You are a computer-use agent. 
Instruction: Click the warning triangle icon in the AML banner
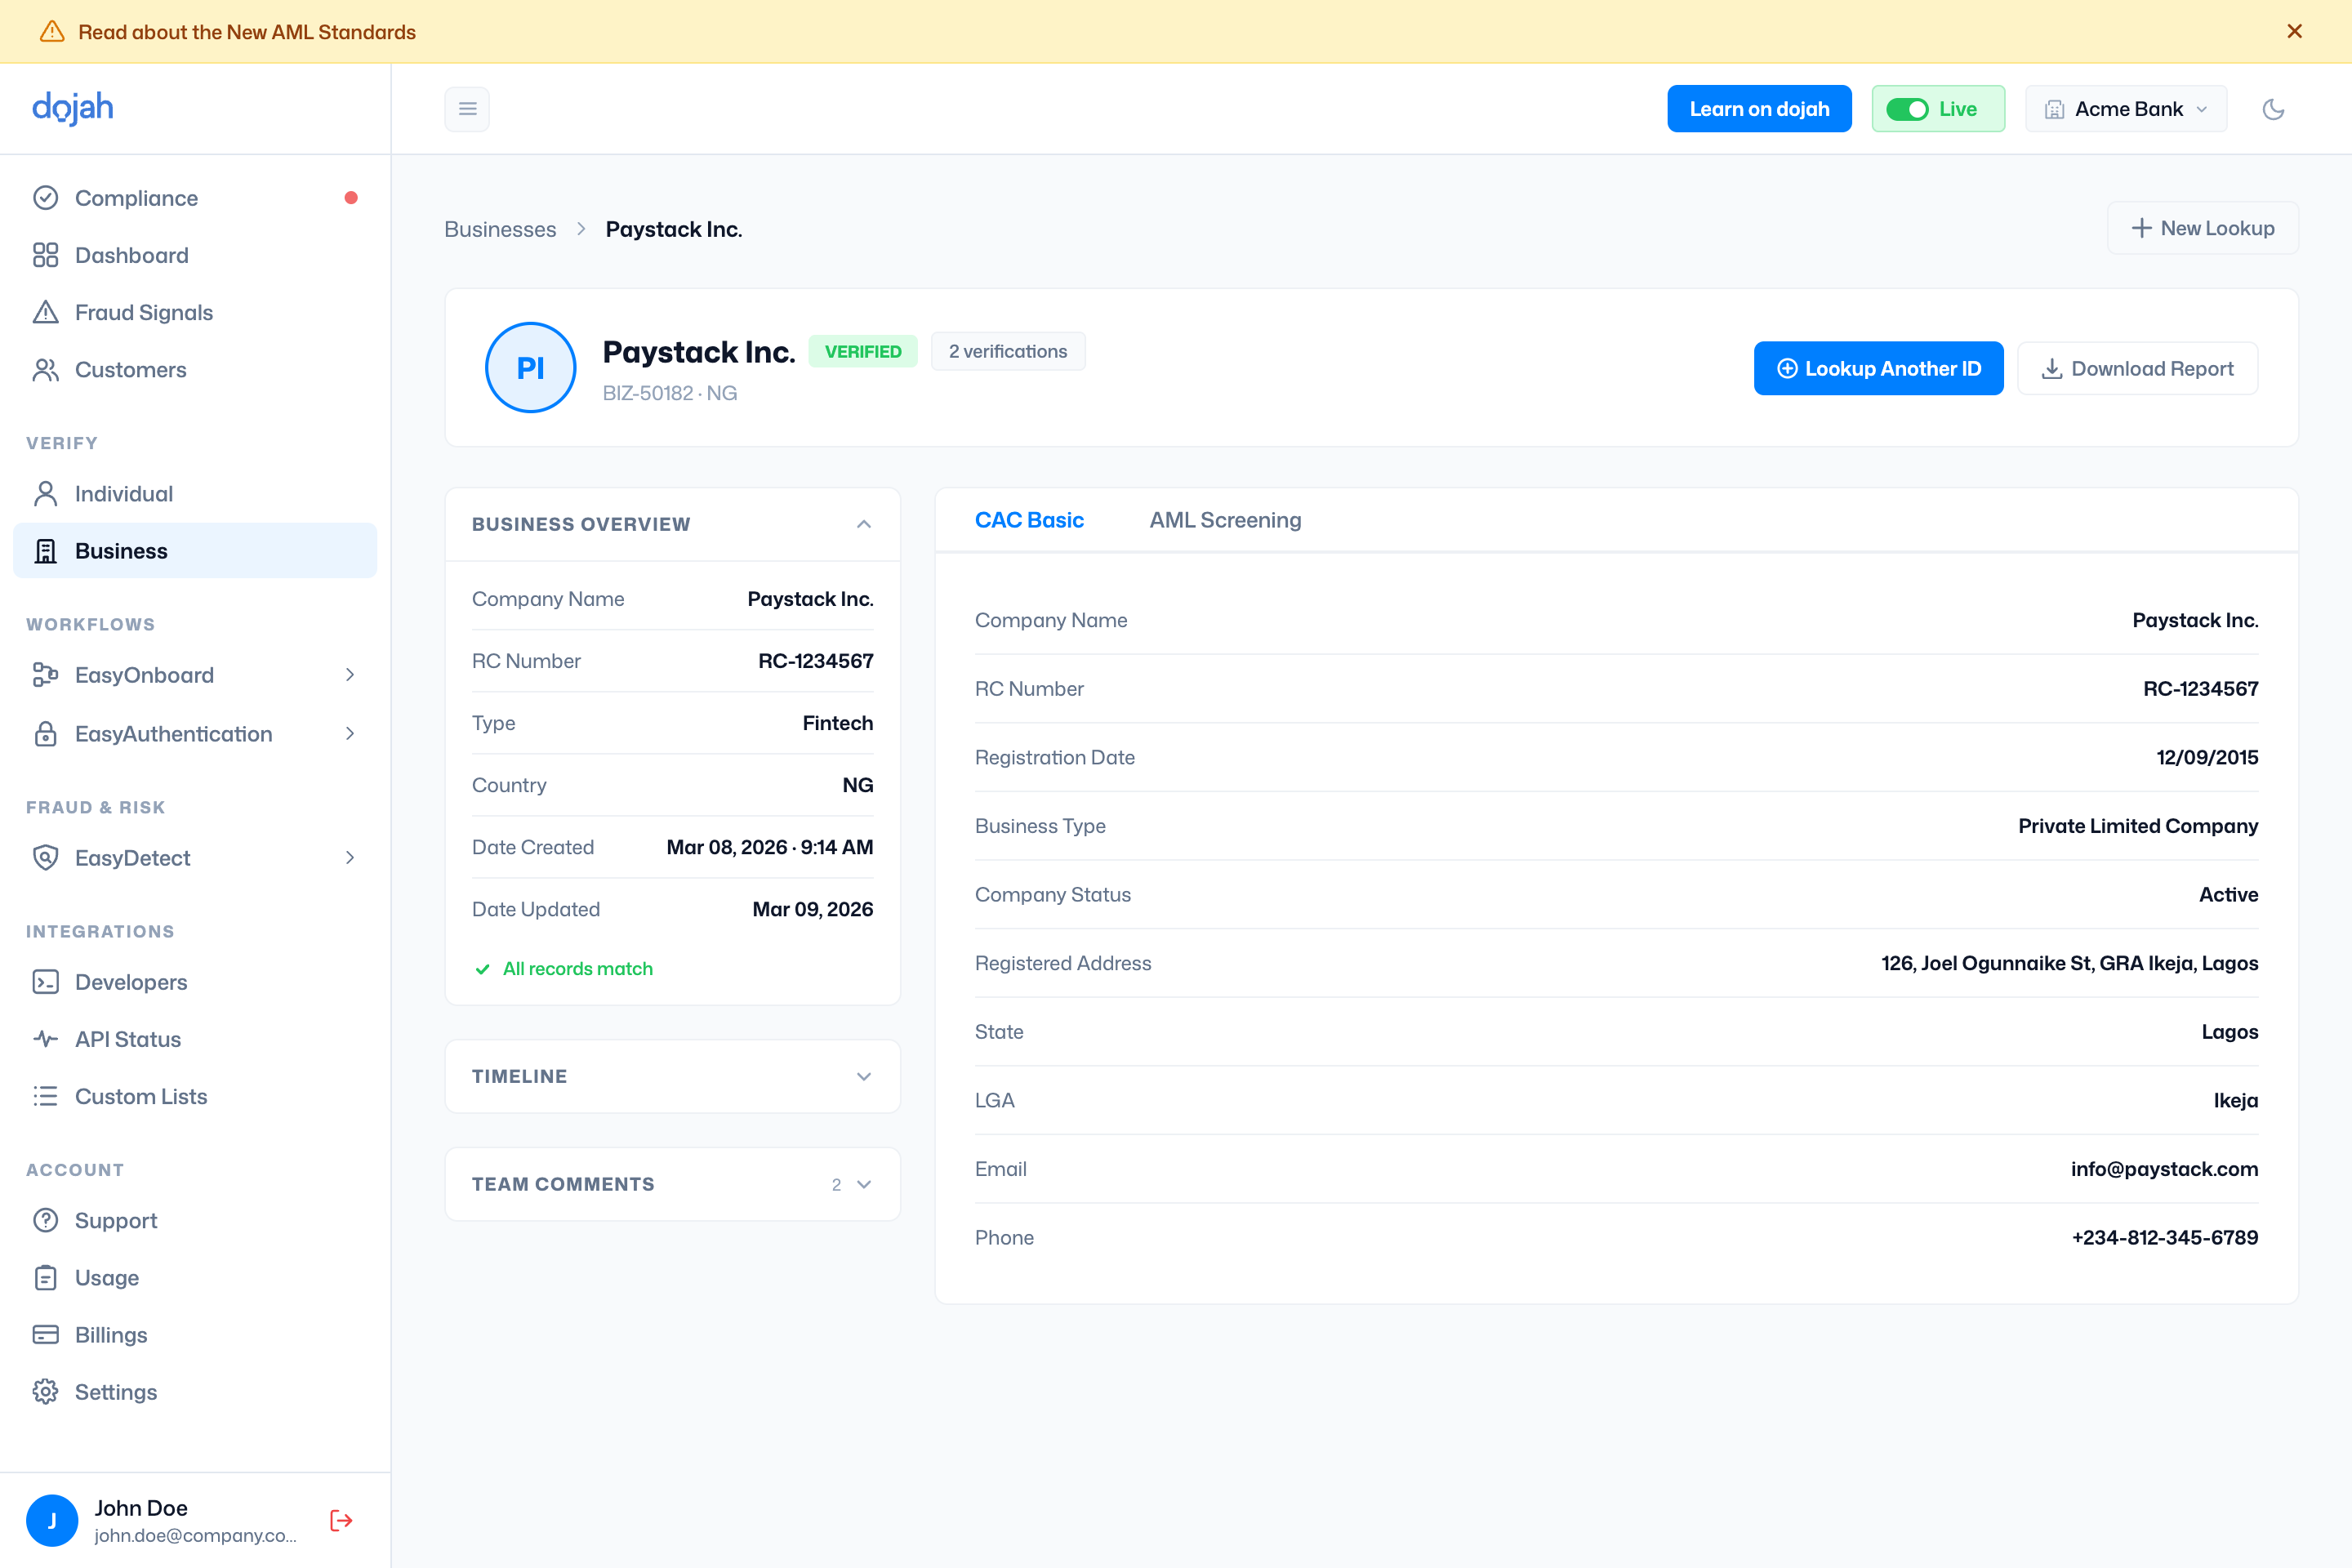point(52,31)
